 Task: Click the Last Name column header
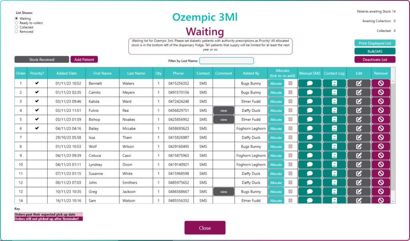(136, 73)
